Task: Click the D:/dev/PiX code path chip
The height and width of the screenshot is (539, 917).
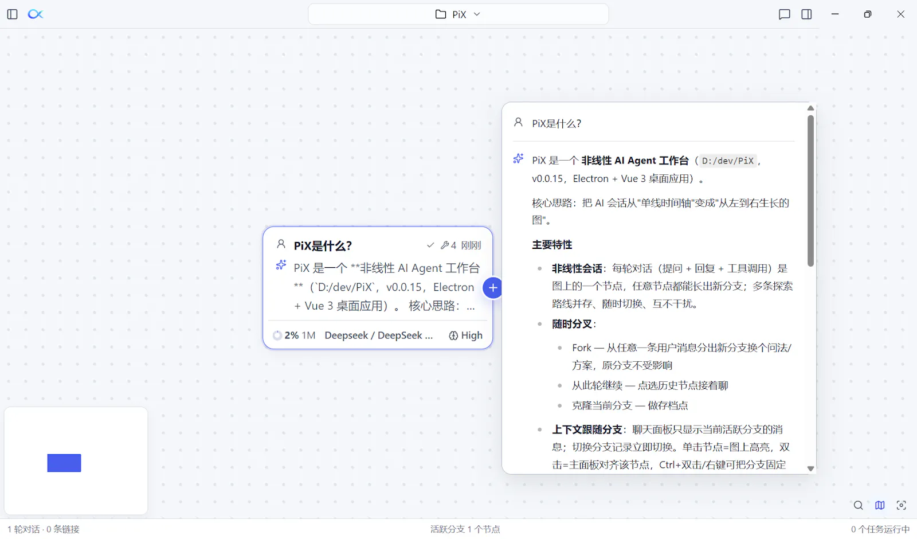Action: [x=728, y=161]
